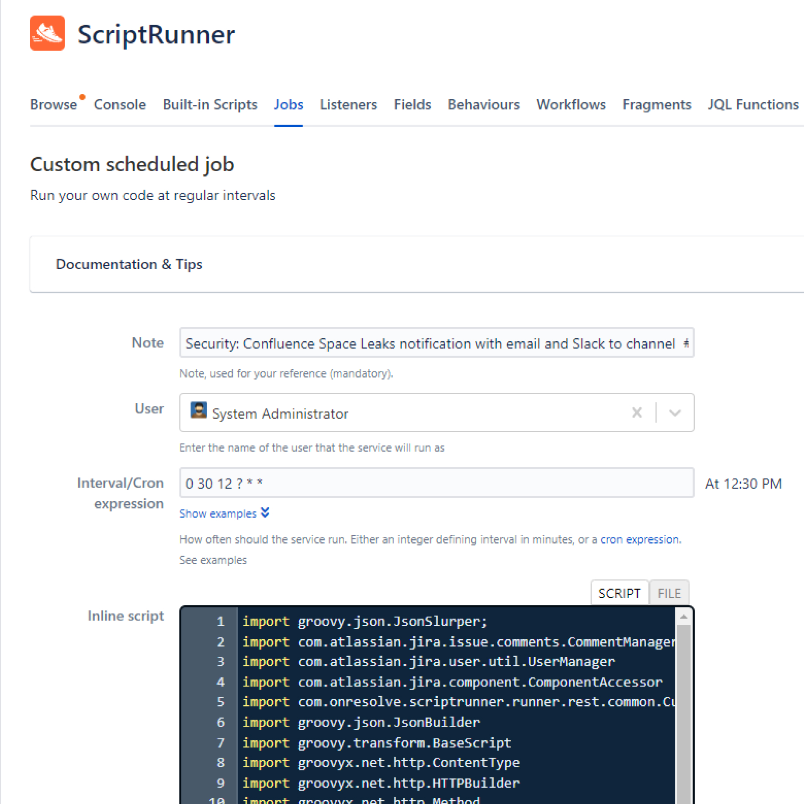Screen dimensions: 804x804
Task: Open the Fields tab
Action: pyautogui.click(x=412, y=104)
